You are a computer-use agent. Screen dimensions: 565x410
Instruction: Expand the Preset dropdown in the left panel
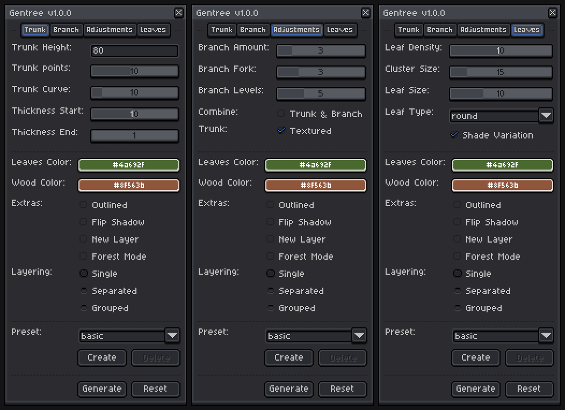pyautogui.click(x=172, y=336)
